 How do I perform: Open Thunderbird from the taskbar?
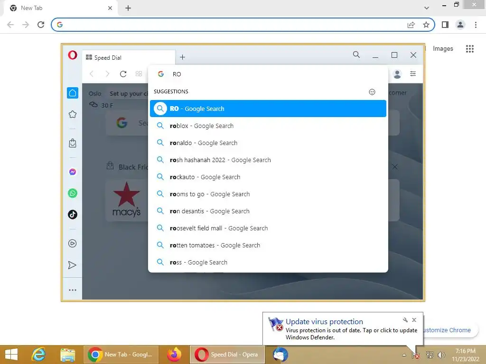(280, 355)
